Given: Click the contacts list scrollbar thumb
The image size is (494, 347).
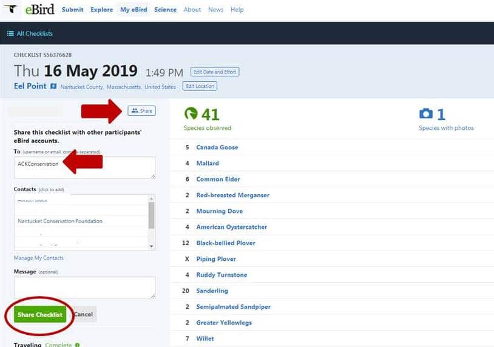Looking at the screenshot, I should (x=151, y=215).
